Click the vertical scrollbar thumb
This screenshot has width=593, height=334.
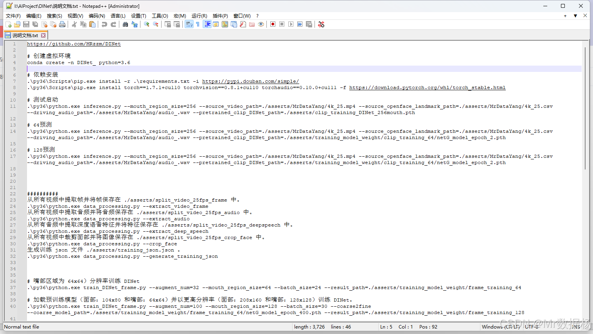(586, 109)
